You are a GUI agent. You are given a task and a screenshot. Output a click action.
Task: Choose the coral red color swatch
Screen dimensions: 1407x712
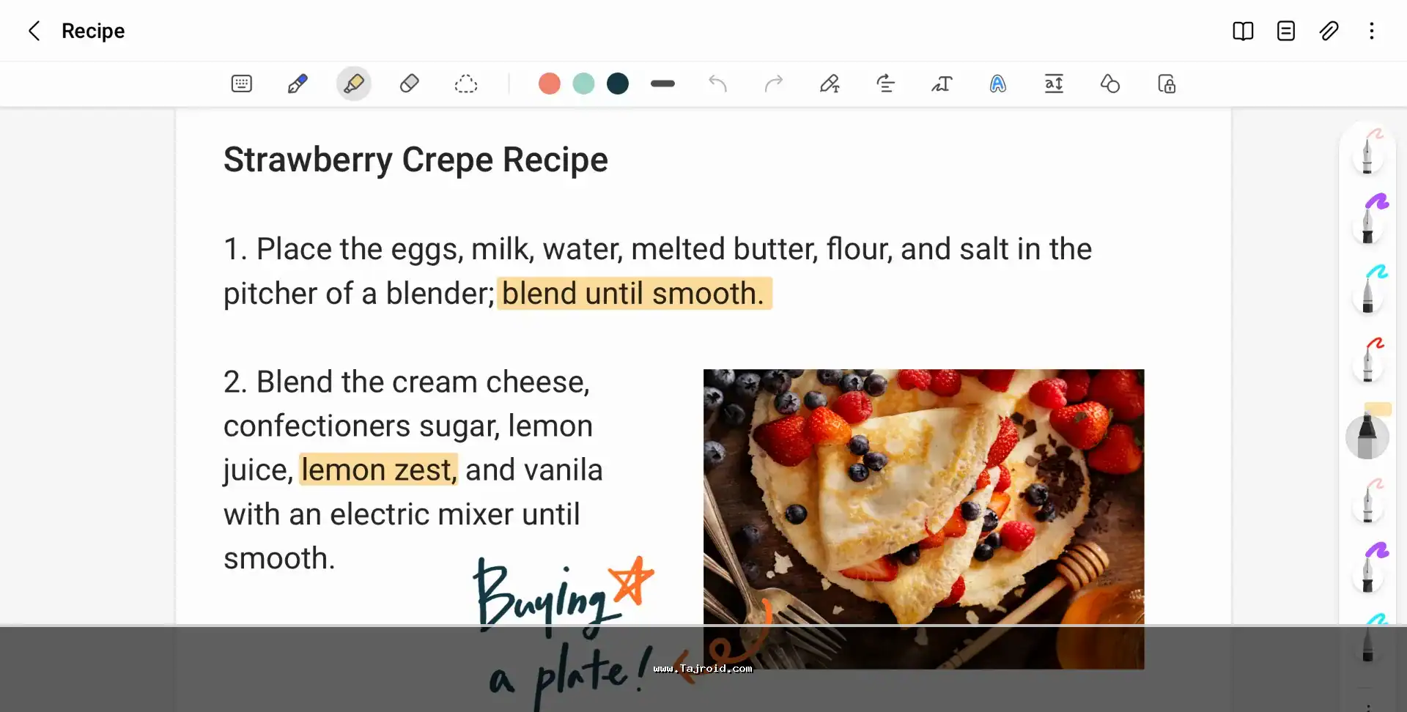click(550, 84)
